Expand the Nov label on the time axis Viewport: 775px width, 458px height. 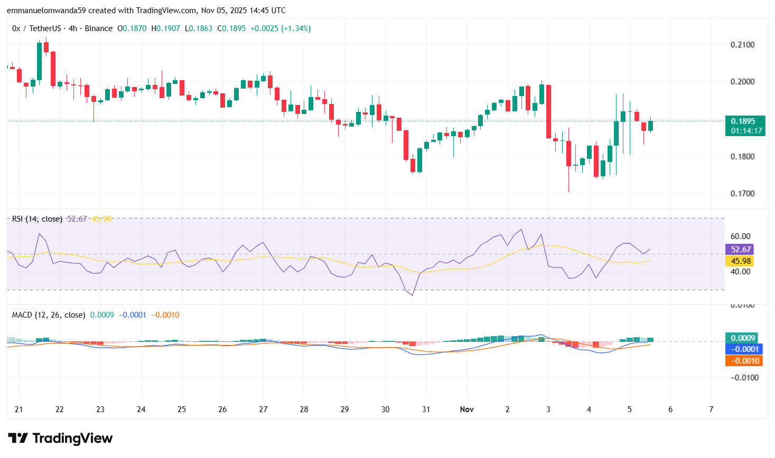466,409
